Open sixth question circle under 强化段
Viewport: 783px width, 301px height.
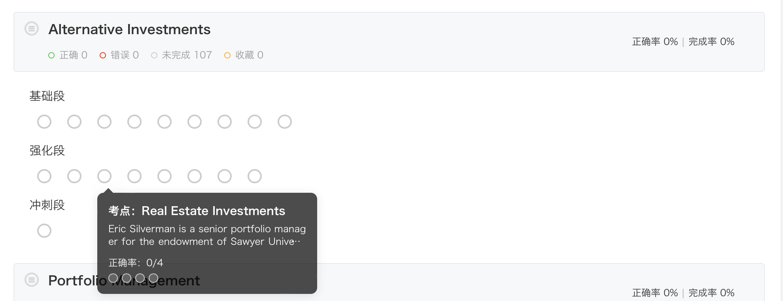coord(195,176)
